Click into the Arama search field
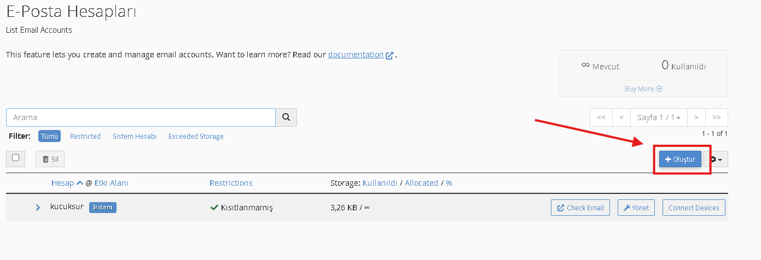 pyautogui.click(x=141, y=117)
